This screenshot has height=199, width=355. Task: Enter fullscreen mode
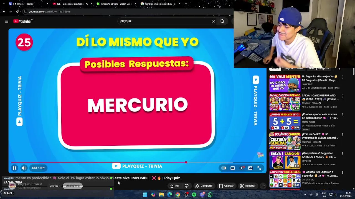coord(259,168)
